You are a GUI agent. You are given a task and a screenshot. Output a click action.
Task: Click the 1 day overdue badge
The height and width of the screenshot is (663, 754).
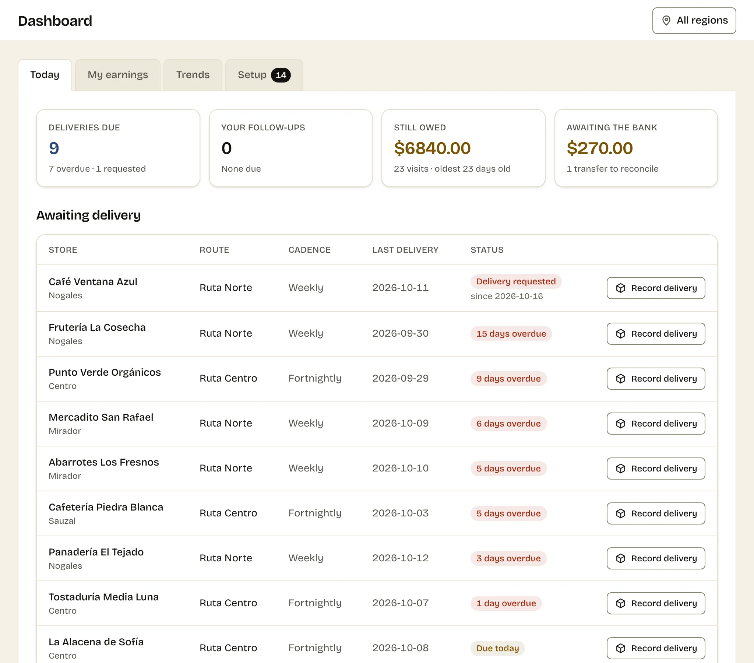point(506,604)
